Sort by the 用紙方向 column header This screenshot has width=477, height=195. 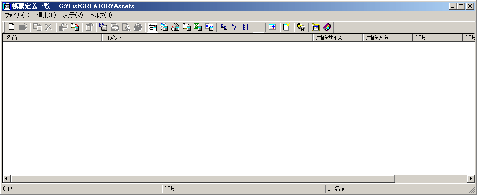pyautogui.click(x=387, y=38)
